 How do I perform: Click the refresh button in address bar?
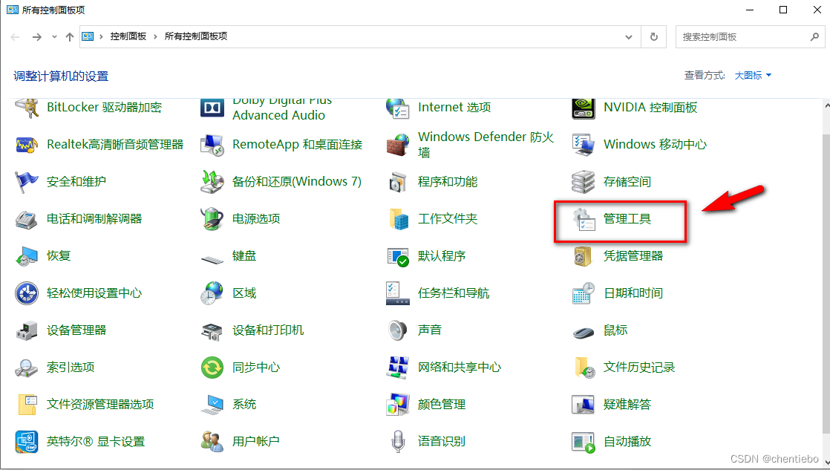[653, 36]
